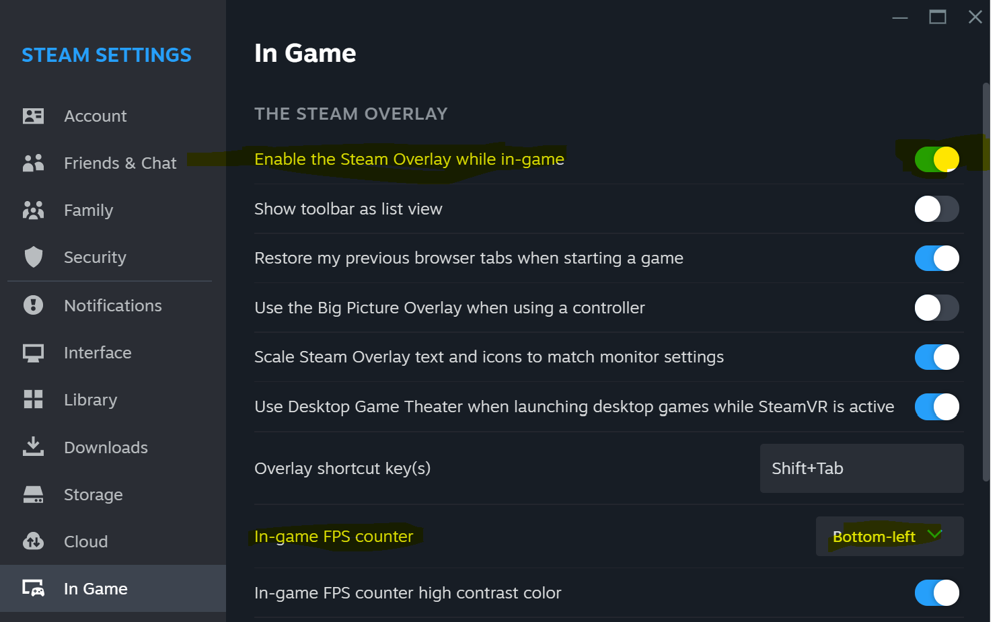The width and height of the screenshot is (1001, 622).
Task: Disable the Steam Overlay while in-game toggle
Action: (936, 159)
